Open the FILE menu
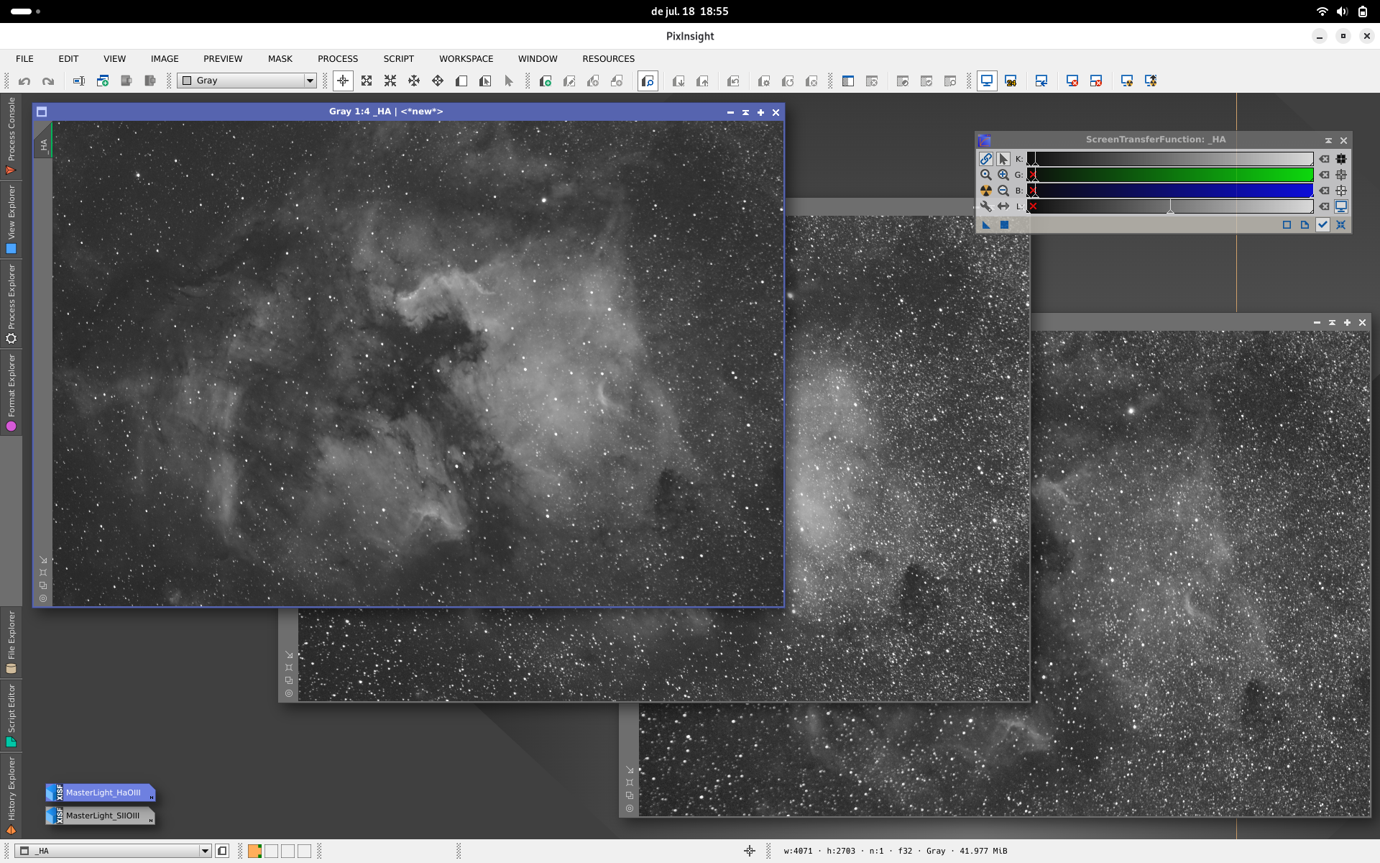 tap(24, 59)
